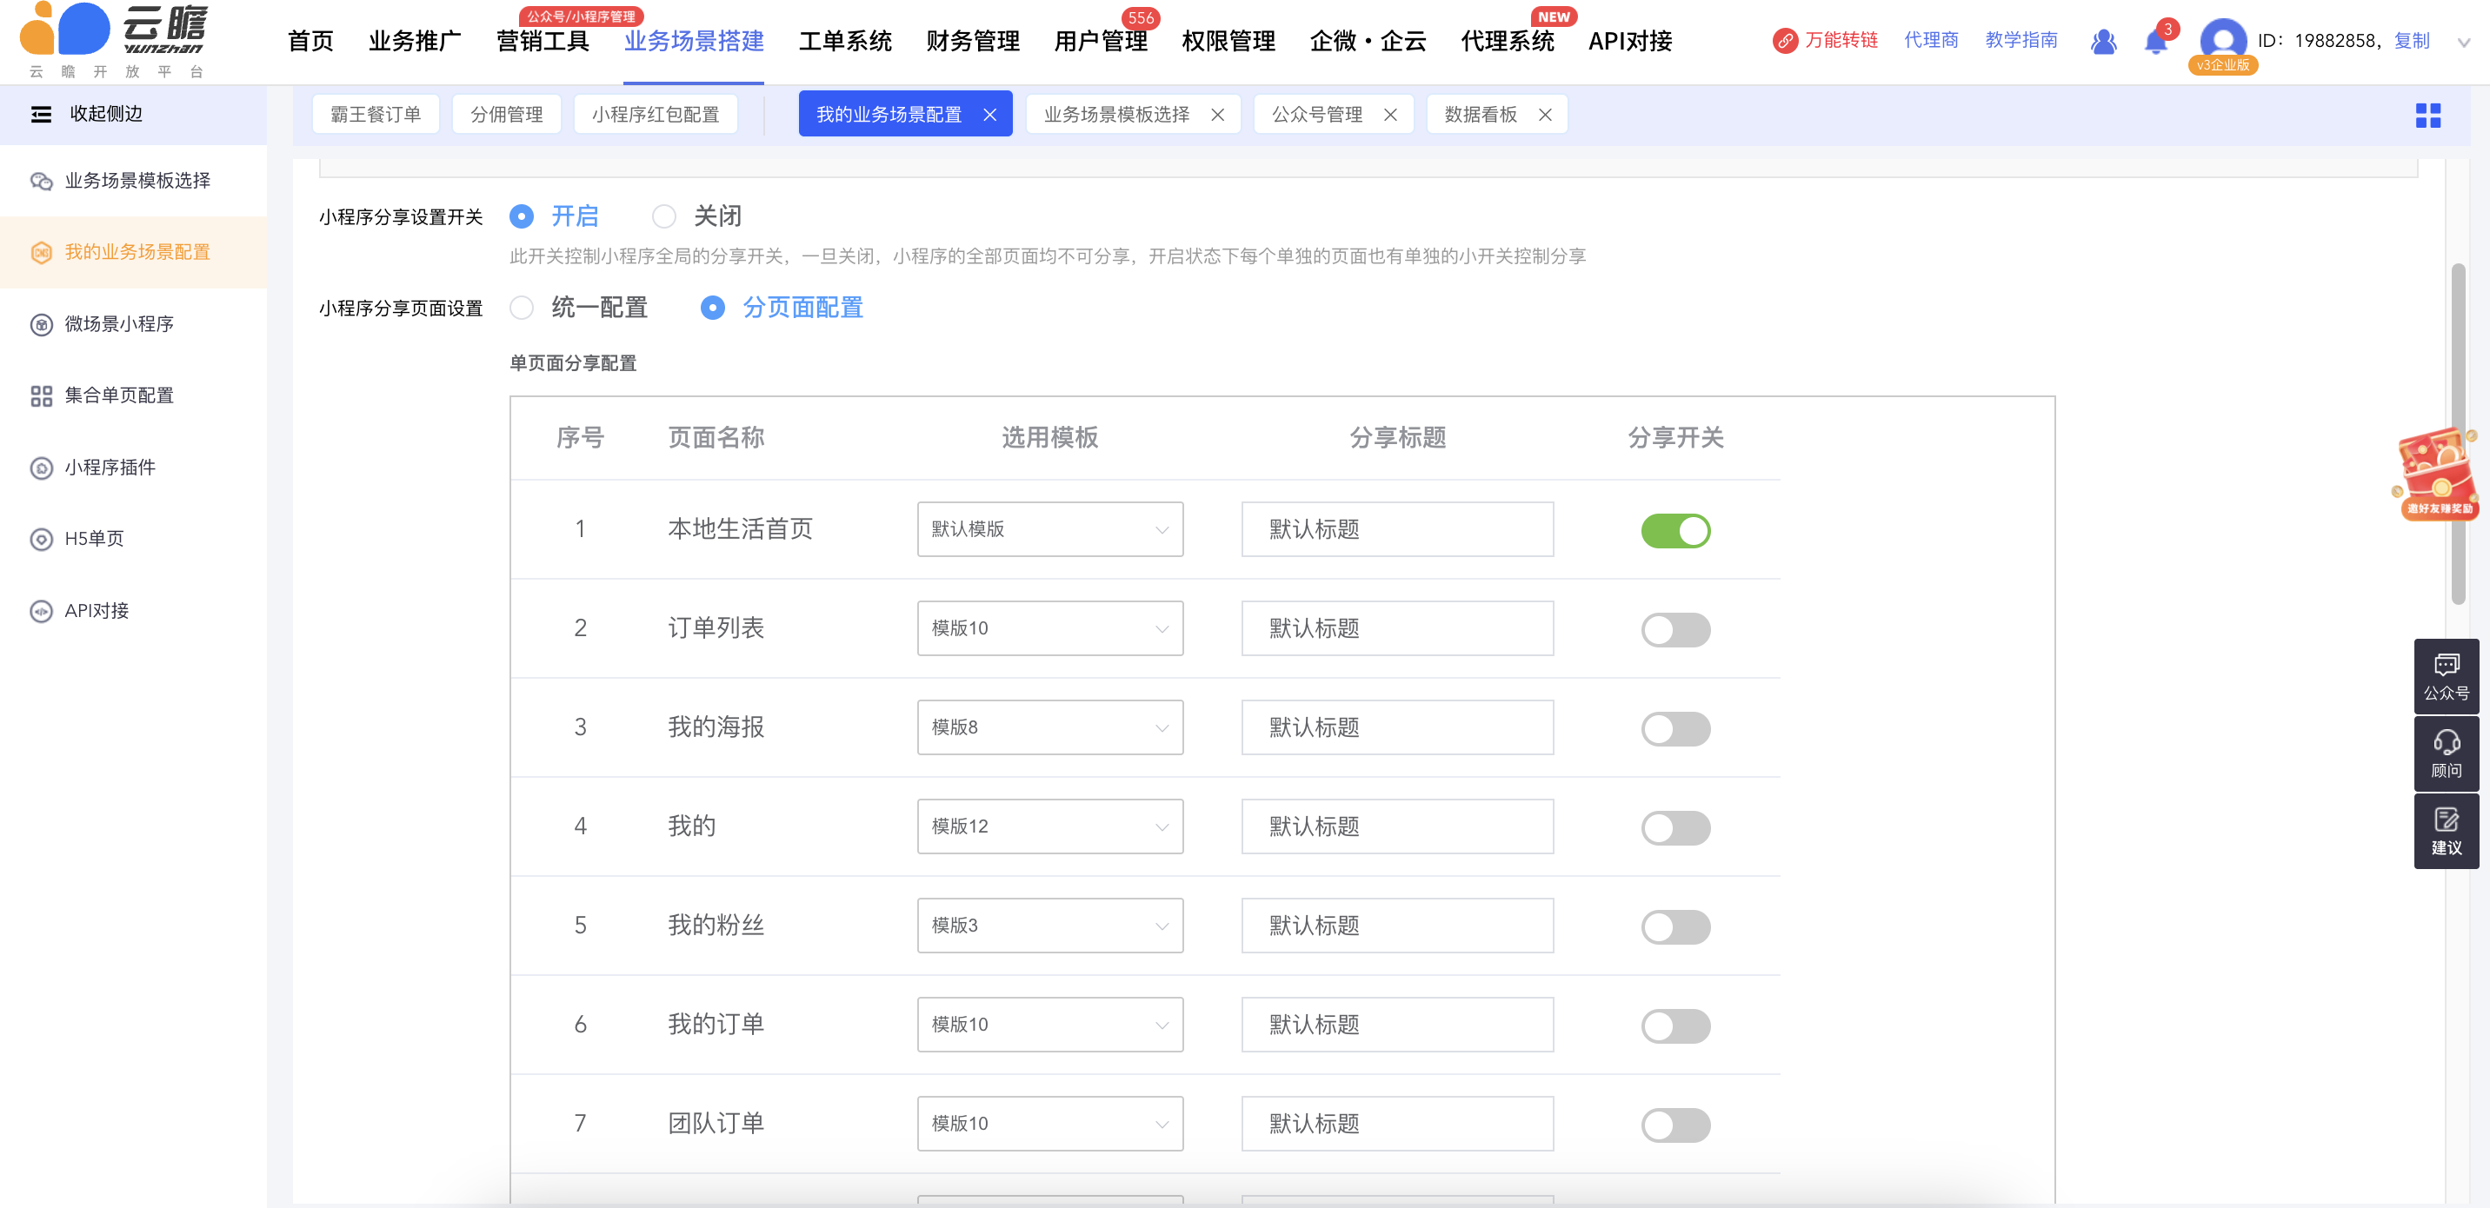
Task: Click the 复制 link beside the ID
Action: (2412, 41)
